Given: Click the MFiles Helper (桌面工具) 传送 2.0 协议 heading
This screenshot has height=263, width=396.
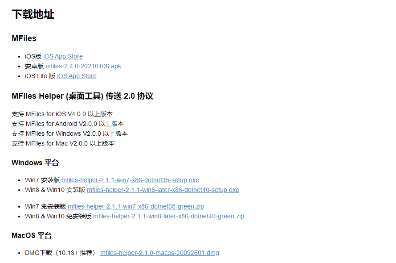Looking at the screenshot, I should tap(82, 96).
